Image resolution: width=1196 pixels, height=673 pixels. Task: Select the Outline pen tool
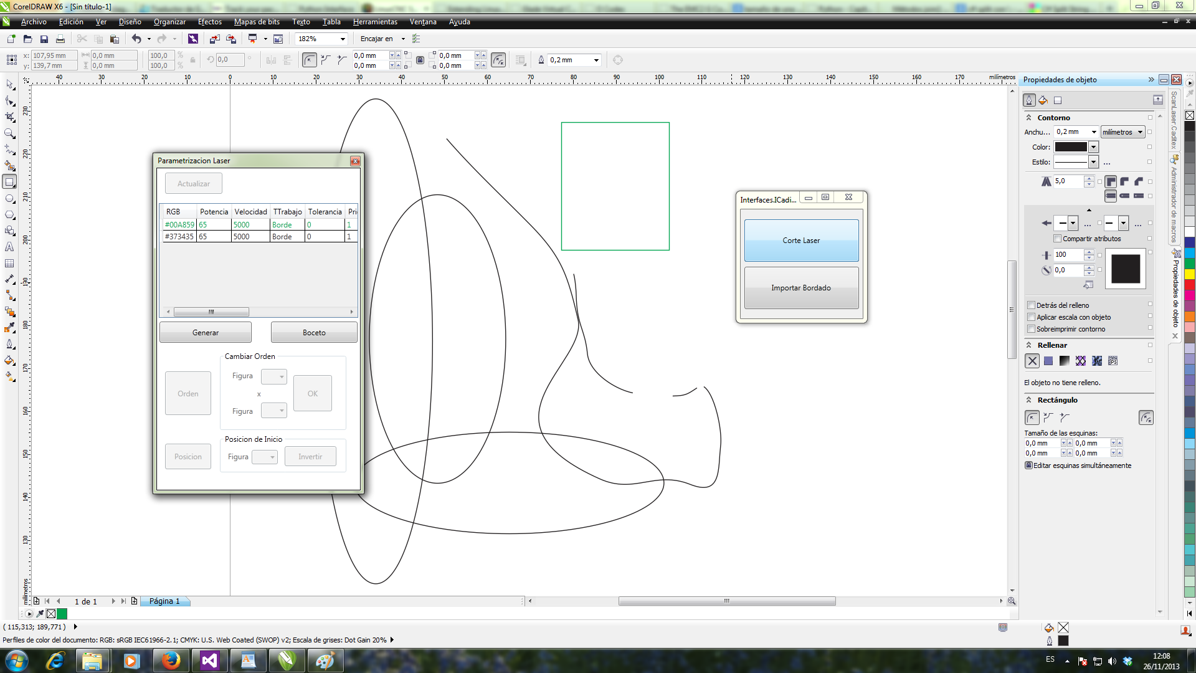pyautogui.click(x=10, y=344)
